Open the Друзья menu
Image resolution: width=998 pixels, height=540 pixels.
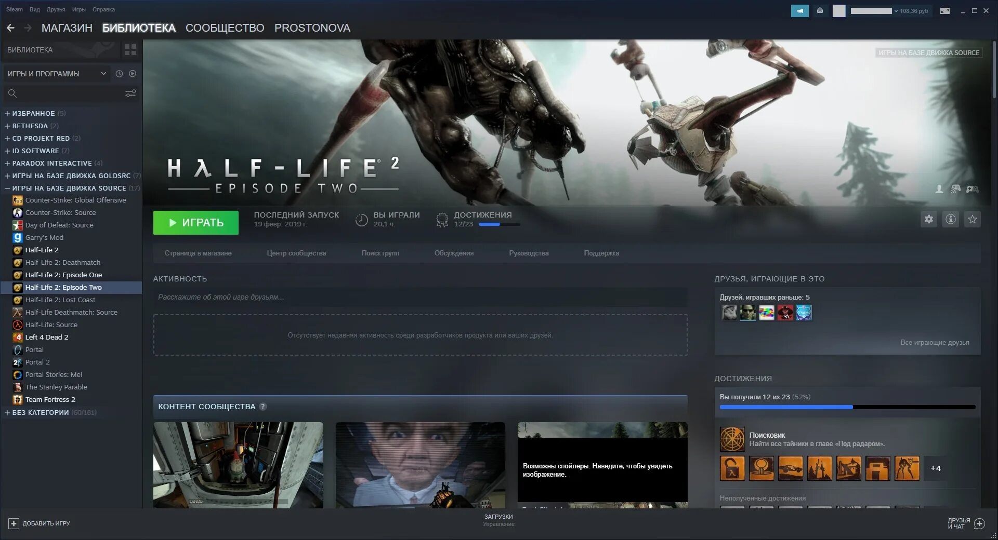(56, 9)
